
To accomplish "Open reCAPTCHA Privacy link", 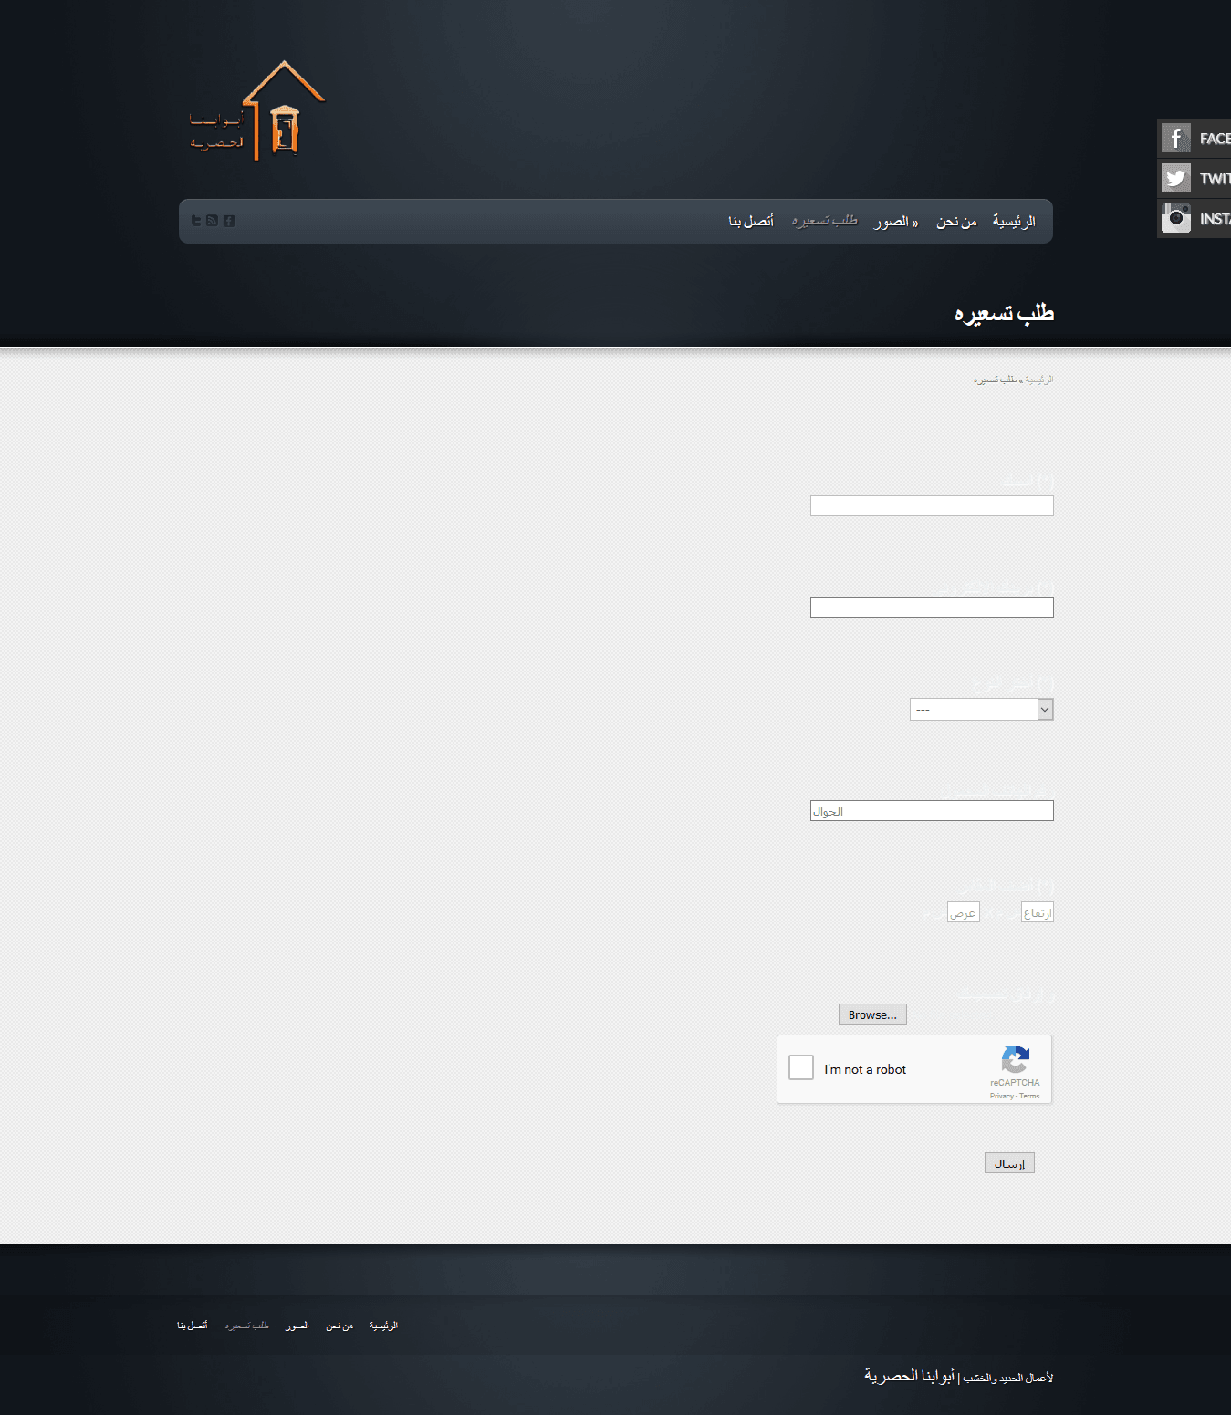I will coord(1001,1096).
